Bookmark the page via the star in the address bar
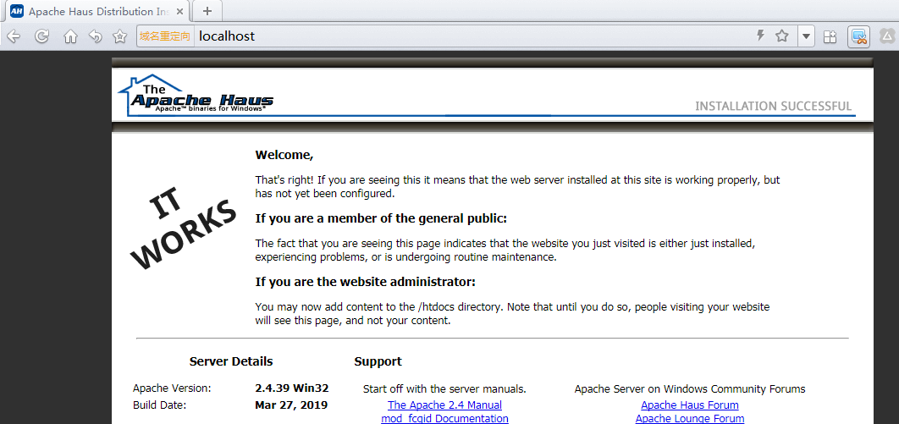The image size is (899, 424). click(x=782, y=36)
